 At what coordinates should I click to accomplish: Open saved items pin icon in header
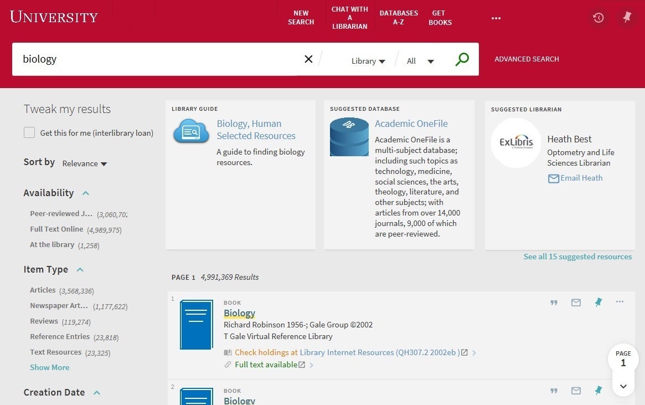coord(627,18)
